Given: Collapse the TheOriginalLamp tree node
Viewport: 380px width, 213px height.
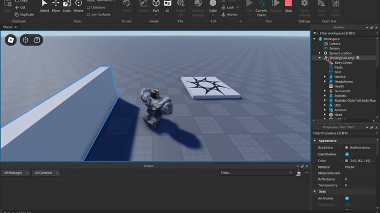Looking at the screenshot, I should (319, 58).
